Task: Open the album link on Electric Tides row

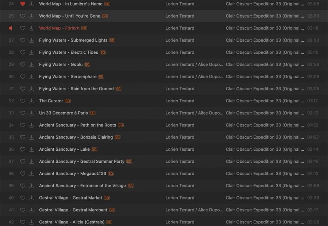Action: (265, 52)
